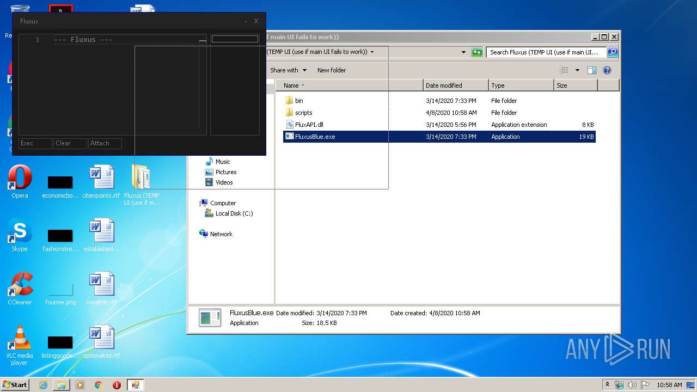Open the bin folder

pos(299,101)
